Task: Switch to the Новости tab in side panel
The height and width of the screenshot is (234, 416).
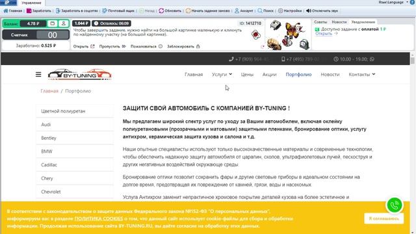Action: pos(339,22)
